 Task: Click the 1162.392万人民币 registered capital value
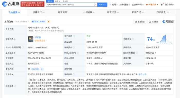tap(94, 47)
